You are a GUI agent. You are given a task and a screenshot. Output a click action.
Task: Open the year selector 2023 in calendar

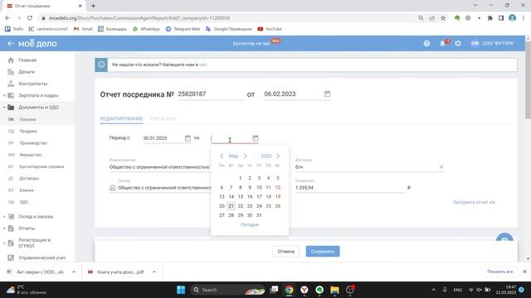pos(265,156)
